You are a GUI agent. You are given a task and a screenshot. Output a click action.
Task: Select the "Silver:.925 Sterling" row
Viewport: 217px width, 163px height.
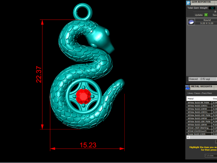tap(202, 128)
